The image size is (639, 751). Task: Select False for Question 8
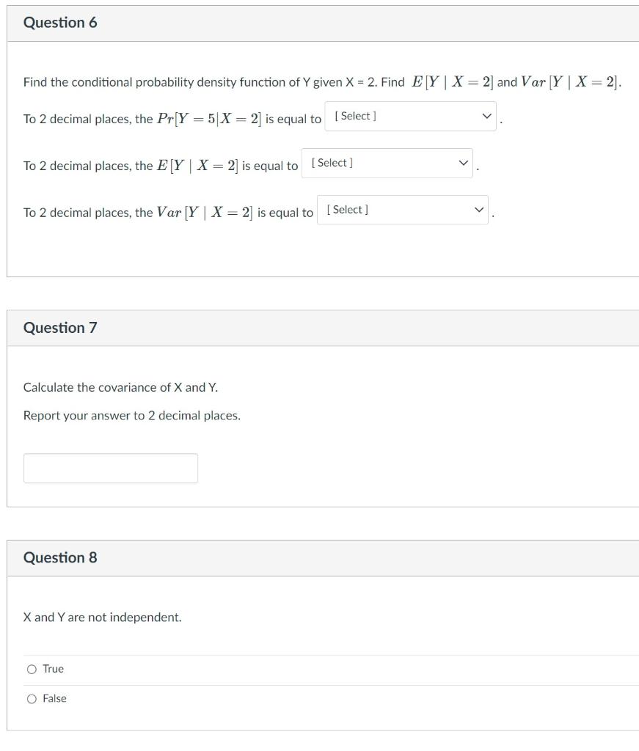[32, 698]
